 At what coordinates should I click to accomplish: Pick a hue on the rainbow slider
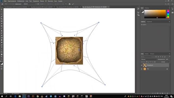point(168,14)
